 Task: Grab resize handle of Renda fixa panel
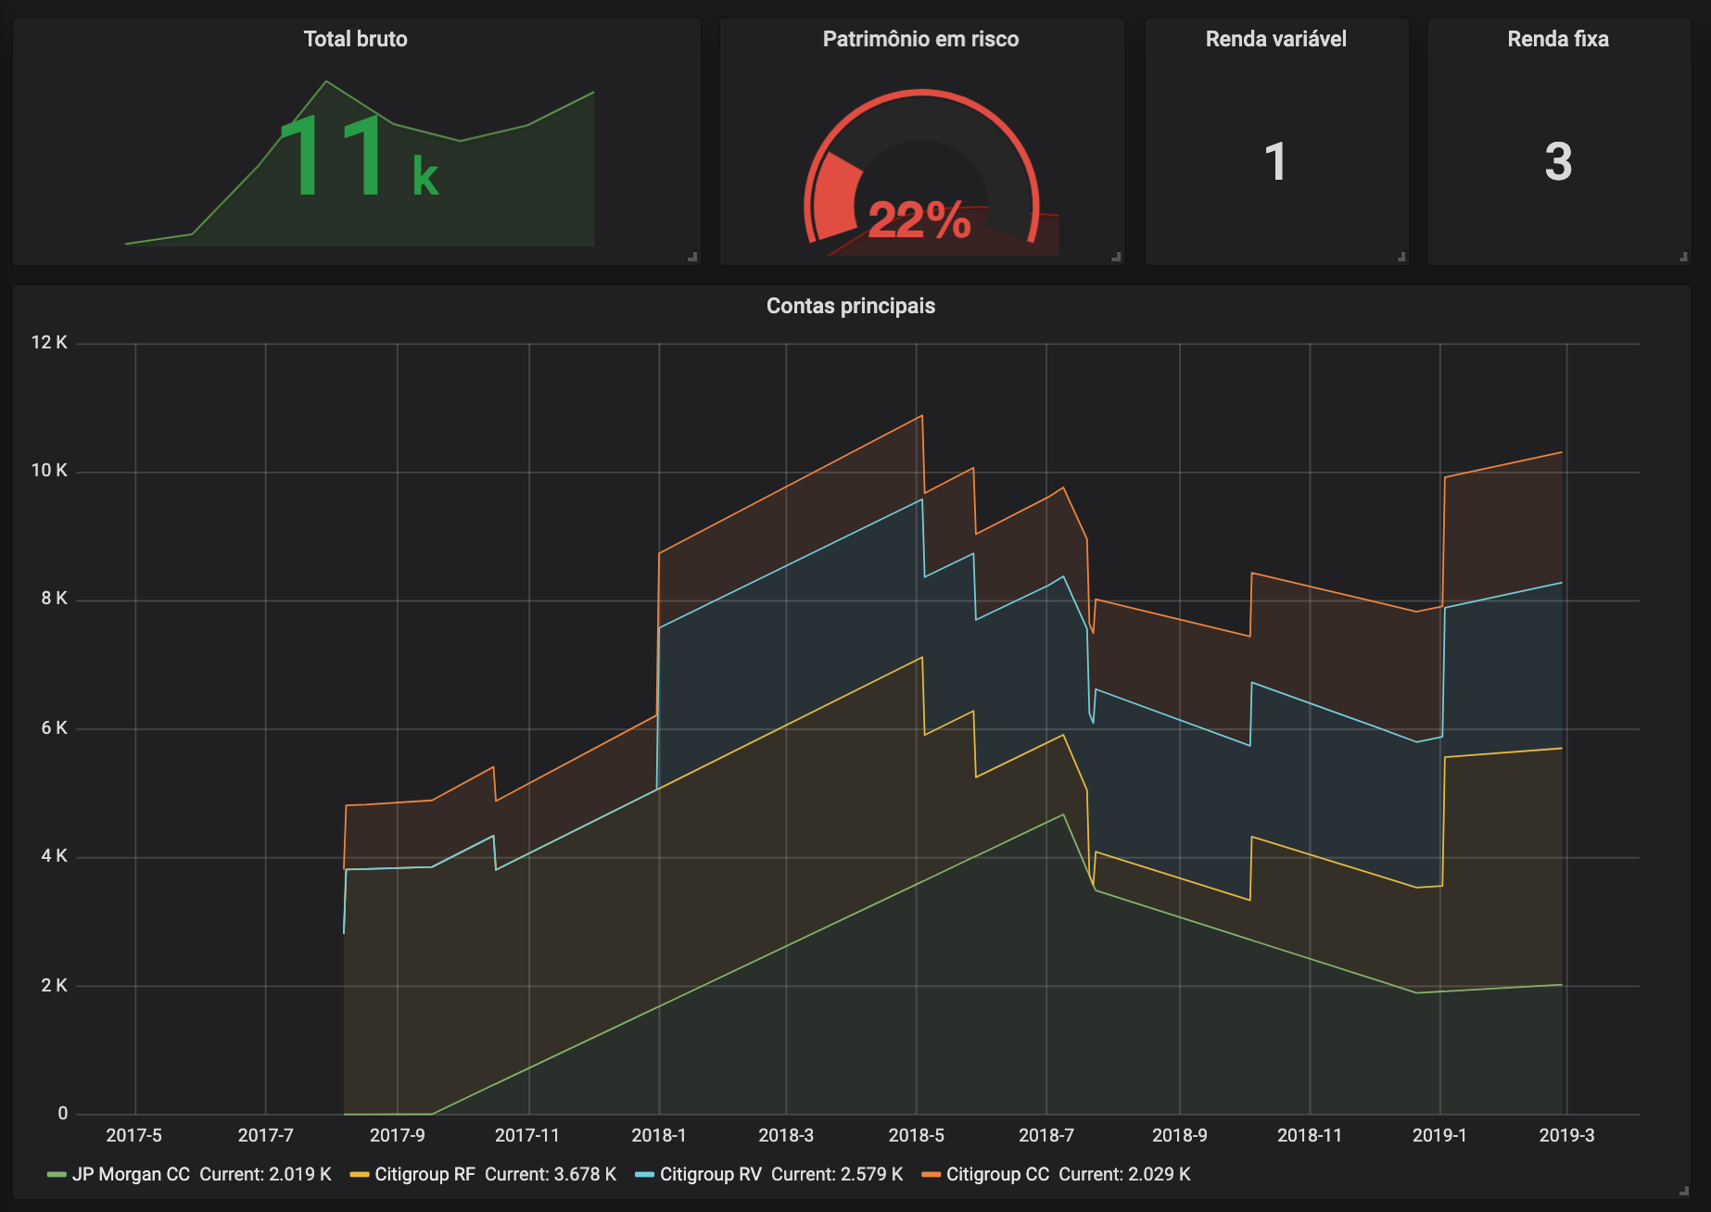1683,257
